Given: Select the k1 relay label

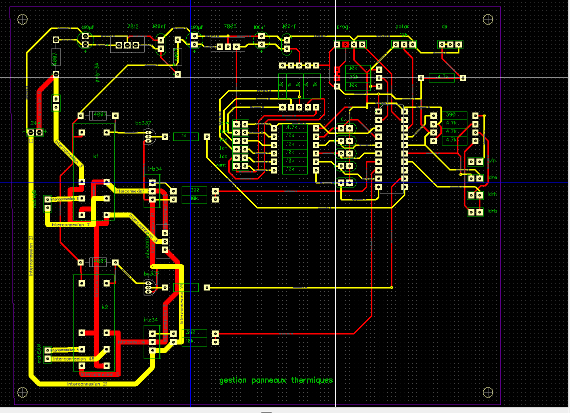Looking at the screenshot, I should [96, 156].
